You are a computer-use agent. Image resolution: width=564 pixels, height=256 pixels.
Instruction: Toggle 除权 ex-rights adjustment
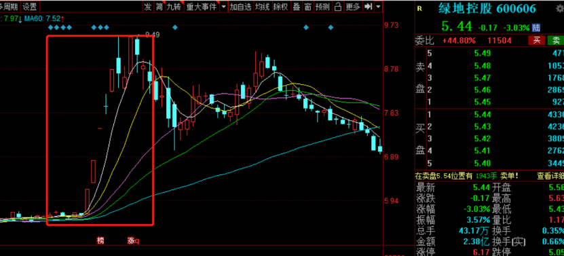pyautogui.click(x=281, y=7)
